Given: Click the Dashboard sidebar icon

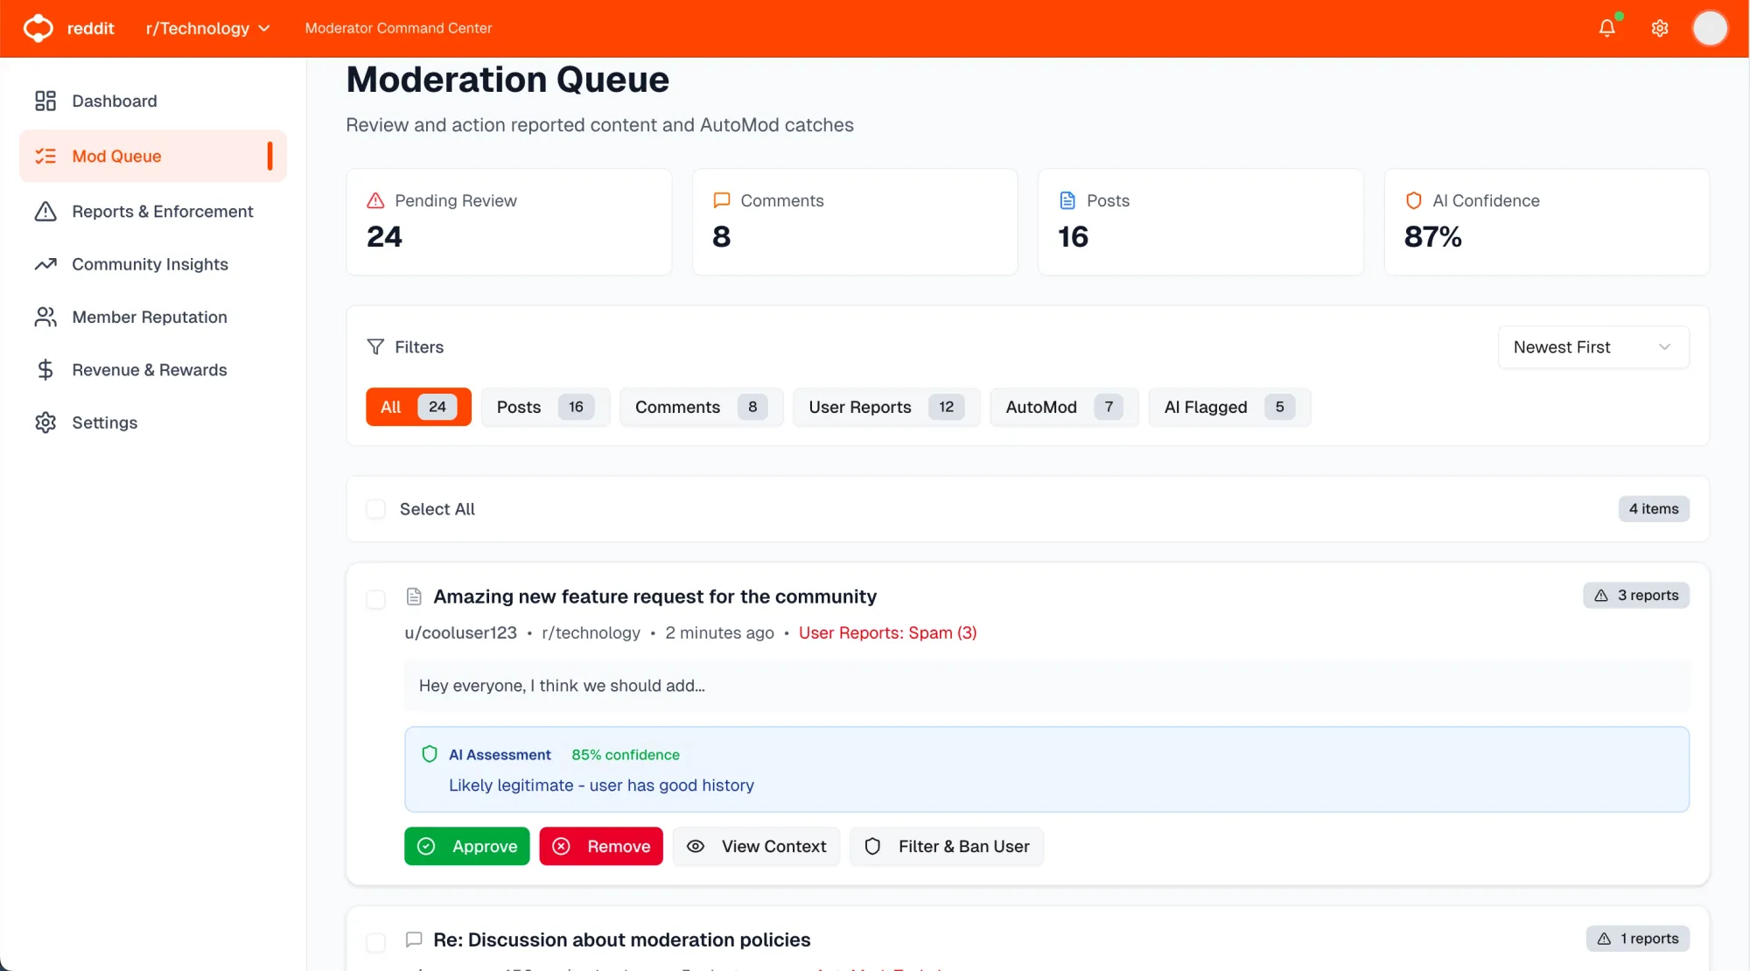Looking at the screenshot, I should click(45, 101).
